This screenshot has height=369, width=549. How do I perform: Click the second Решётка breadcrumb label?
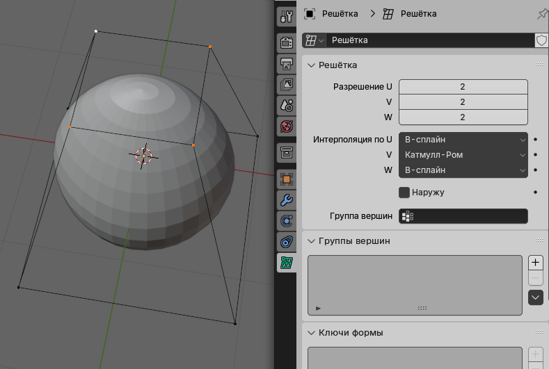418,14
